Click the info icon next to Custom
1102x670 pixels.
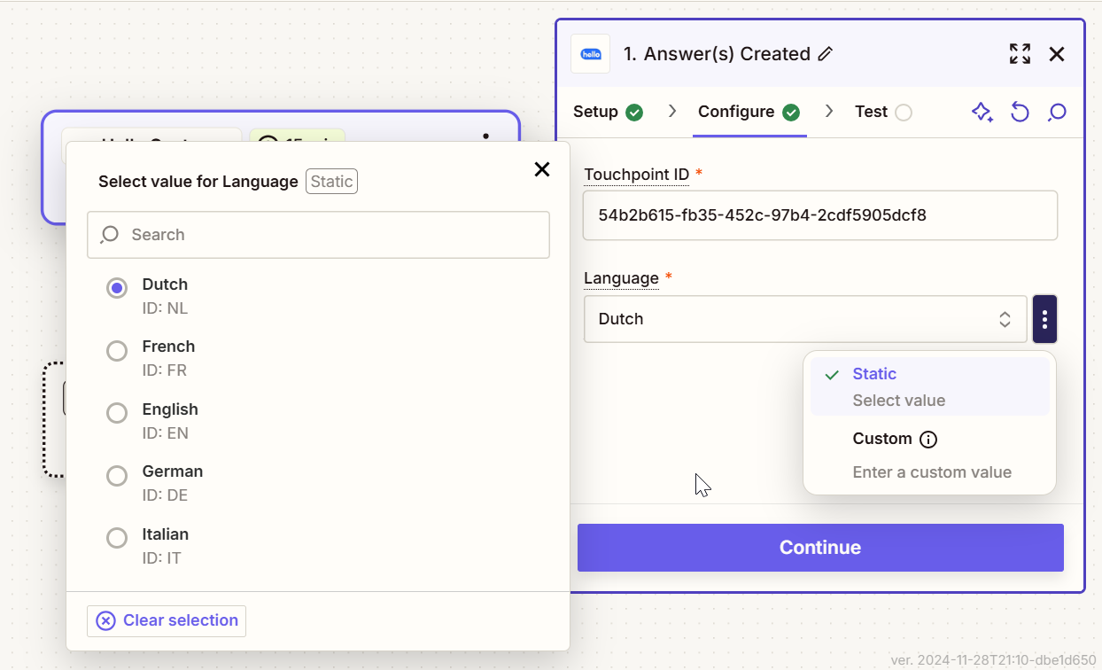(x=928, y=440)
